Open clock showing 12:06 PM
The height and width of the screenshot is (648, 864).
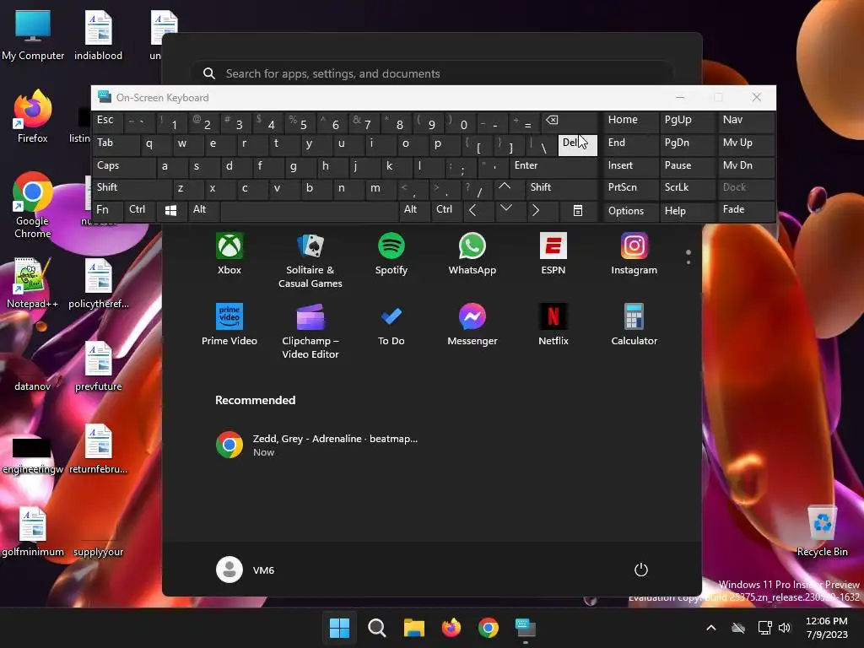coord(827,628)
